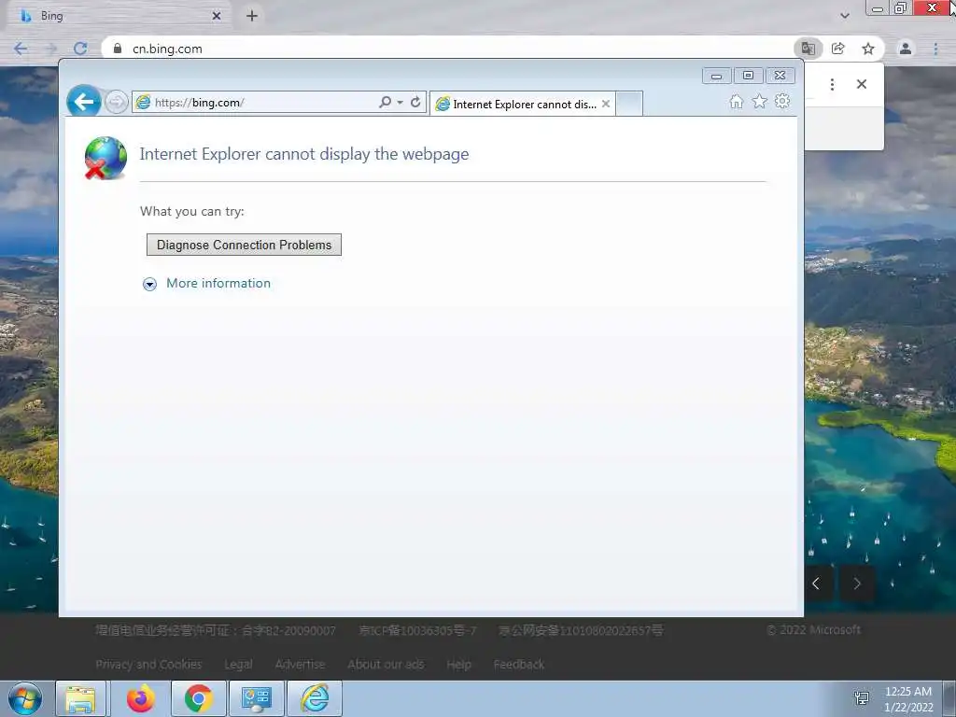956x717 pixels.
Task: Open the Windows Start menu
Action: pyautogui.click(x=25, y=698)
